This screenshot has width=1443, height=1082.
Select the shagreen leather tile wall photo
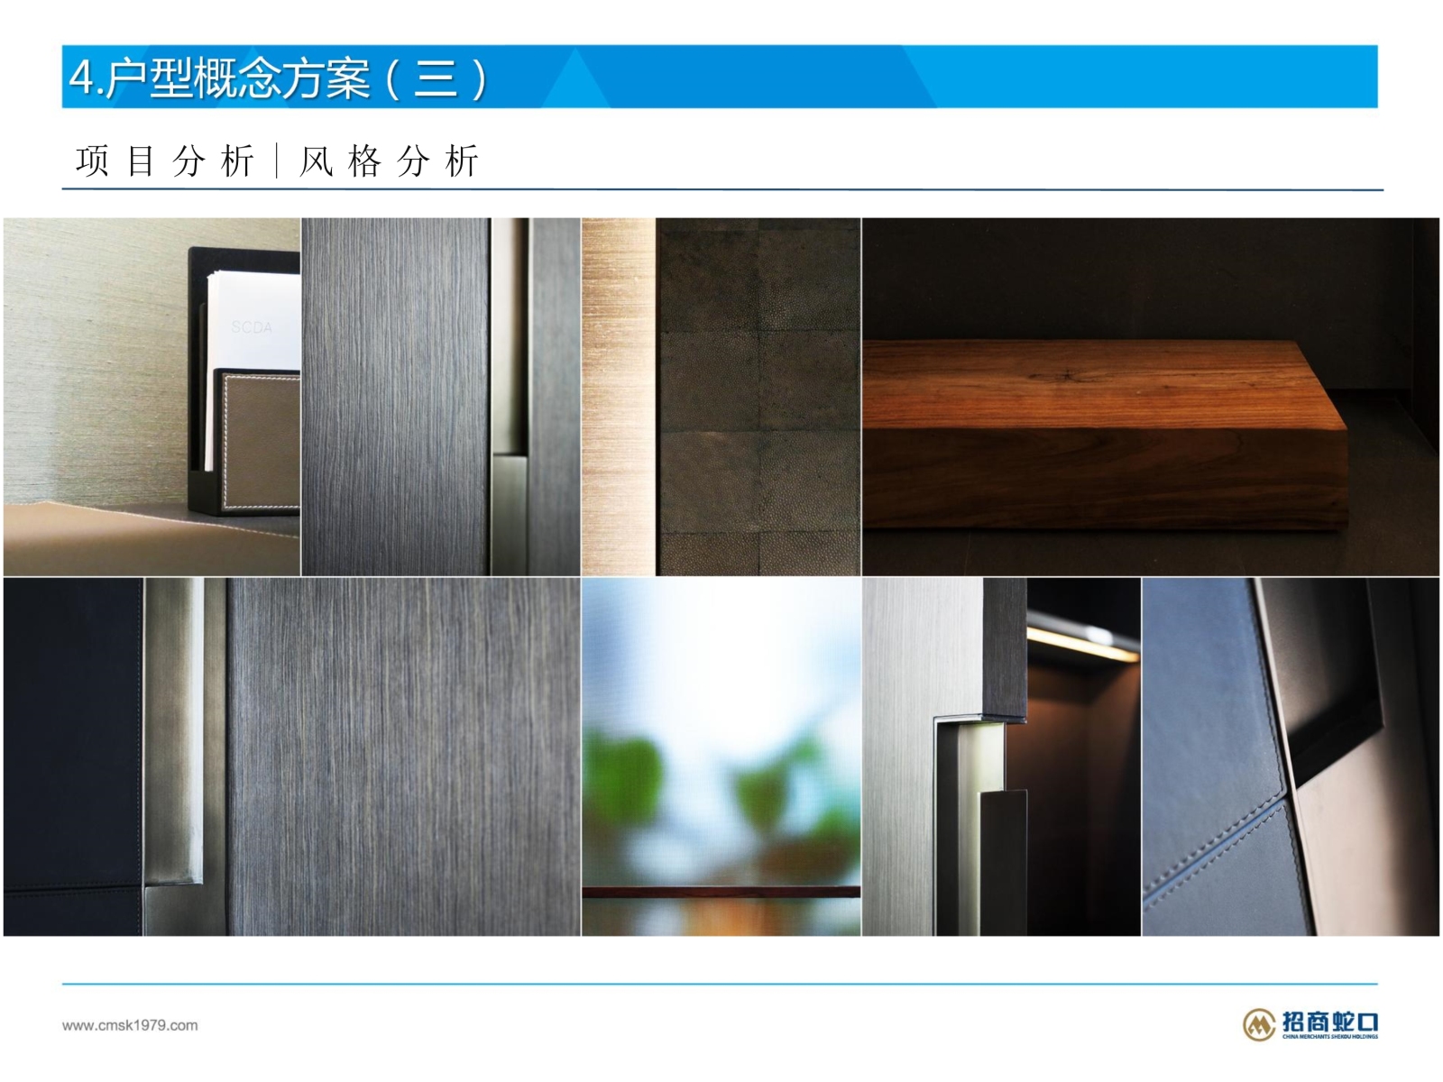721,397
